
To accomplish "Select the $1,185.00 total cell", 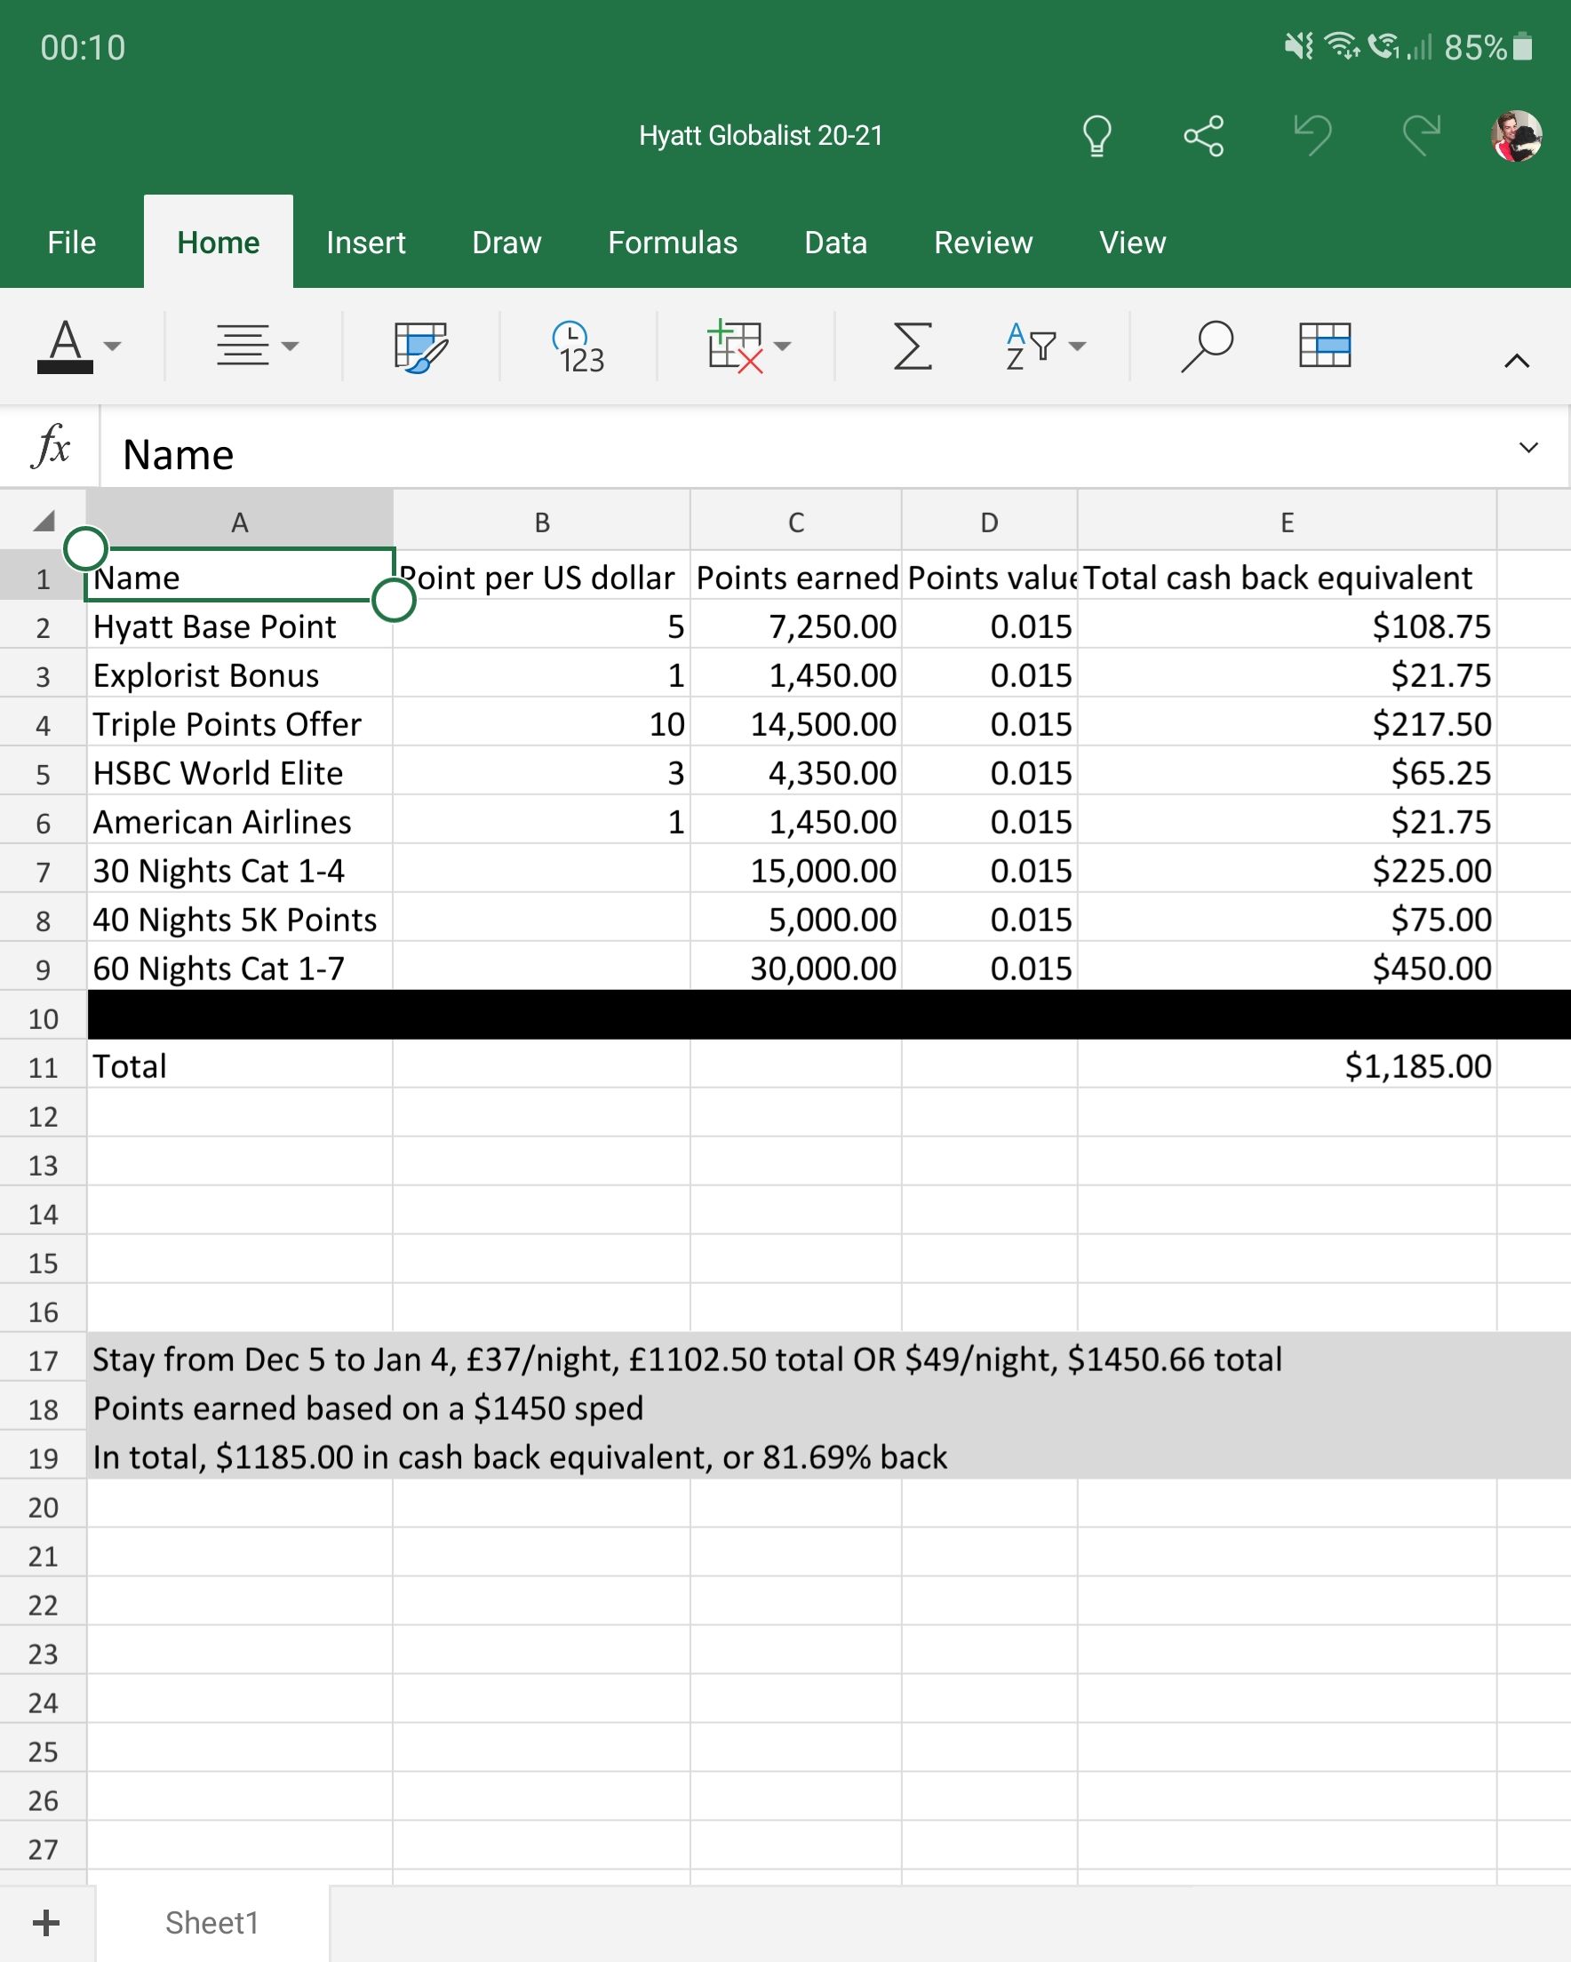I will (x=1287, y=1065).
